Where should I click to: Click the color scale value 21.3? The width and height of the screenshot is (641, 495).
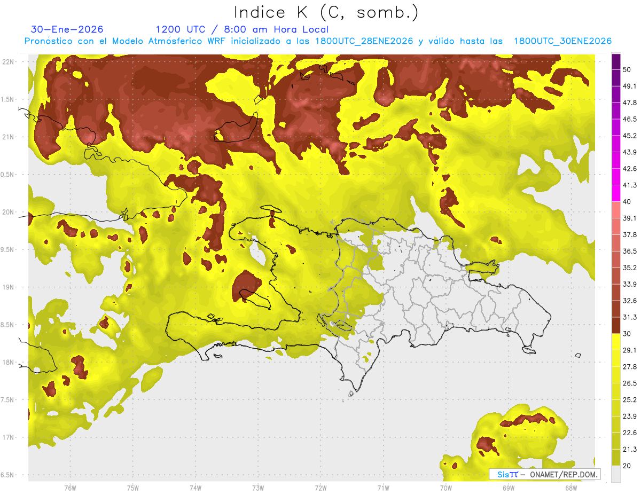(630, 450)
